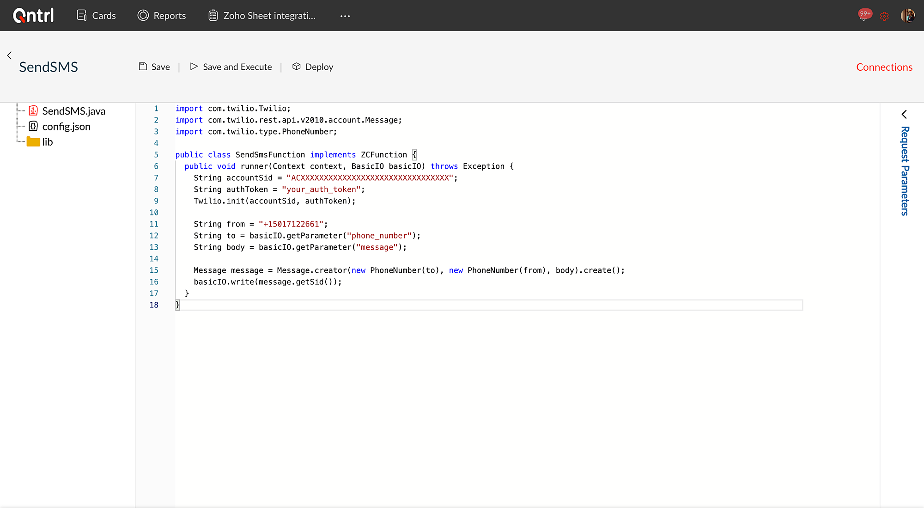This screenshot has height=508, width=924.
Task: Click the "phone_number" parameter string
Action: pos(379,236)
